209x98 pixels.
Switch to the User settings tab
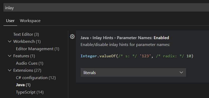pos(10,21)
